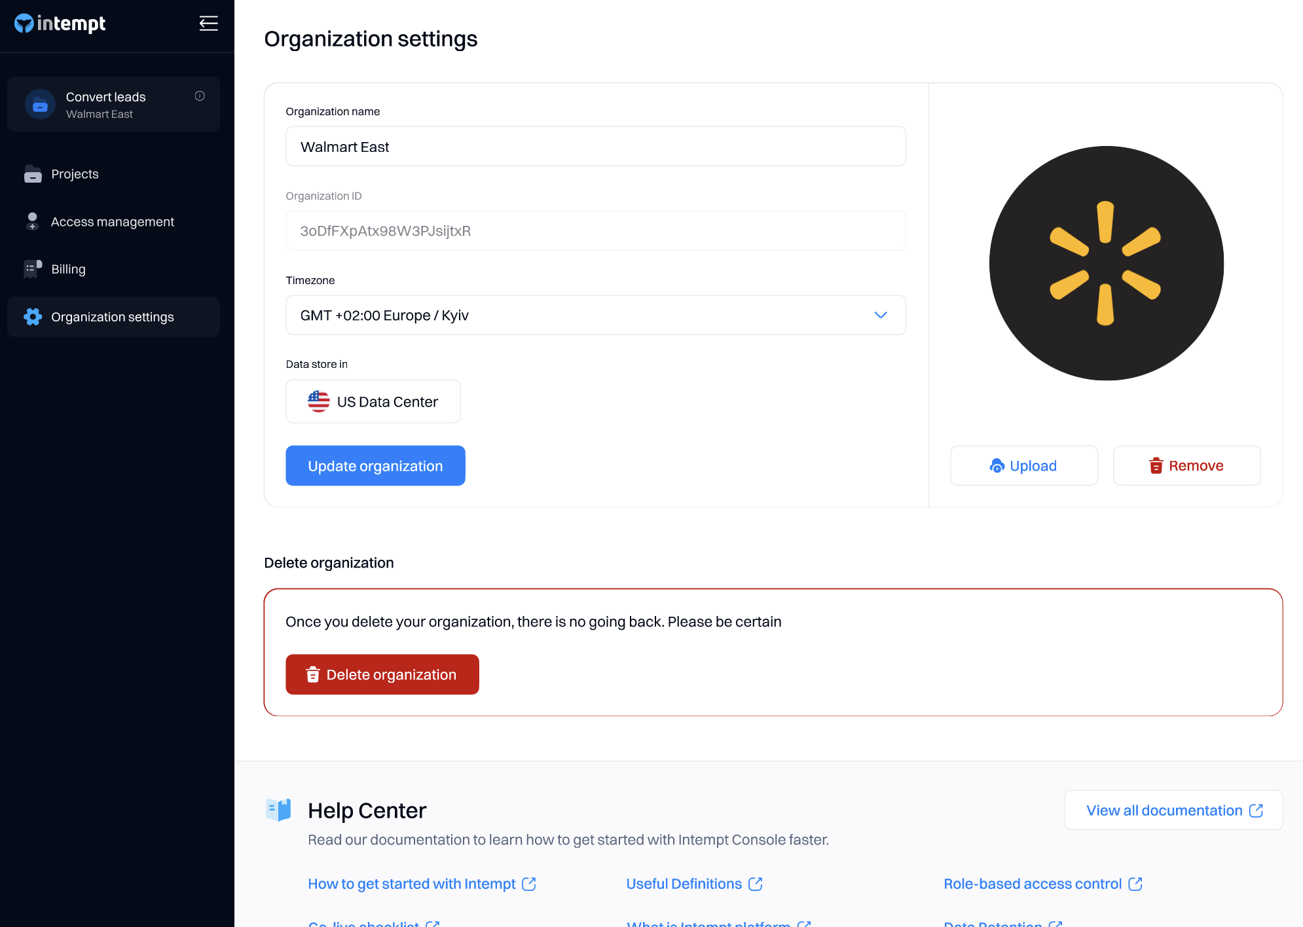The width and height of the screenshot is (1303, 927).
Task: Click the Convert leads project folder icon
Action: click(40, 105)
